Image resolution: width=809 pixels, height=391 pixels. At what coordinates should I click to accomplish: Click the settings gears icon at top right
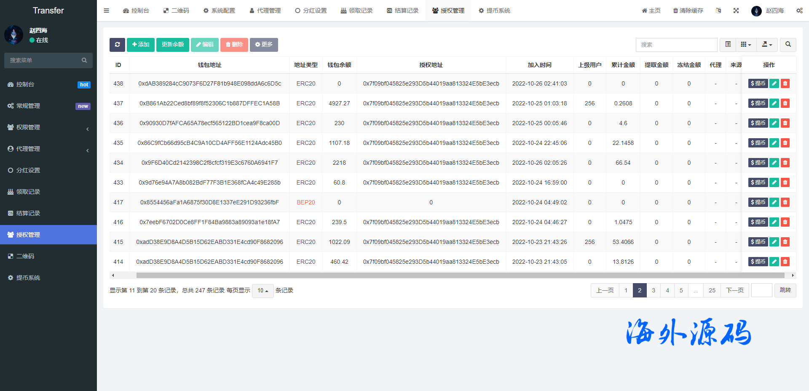tap(799, 11)
